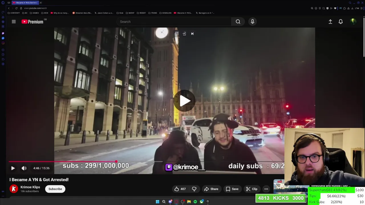Screen dimensions: 365x205
Task: Seek on the red video progress bar
Action: [62, 161]
